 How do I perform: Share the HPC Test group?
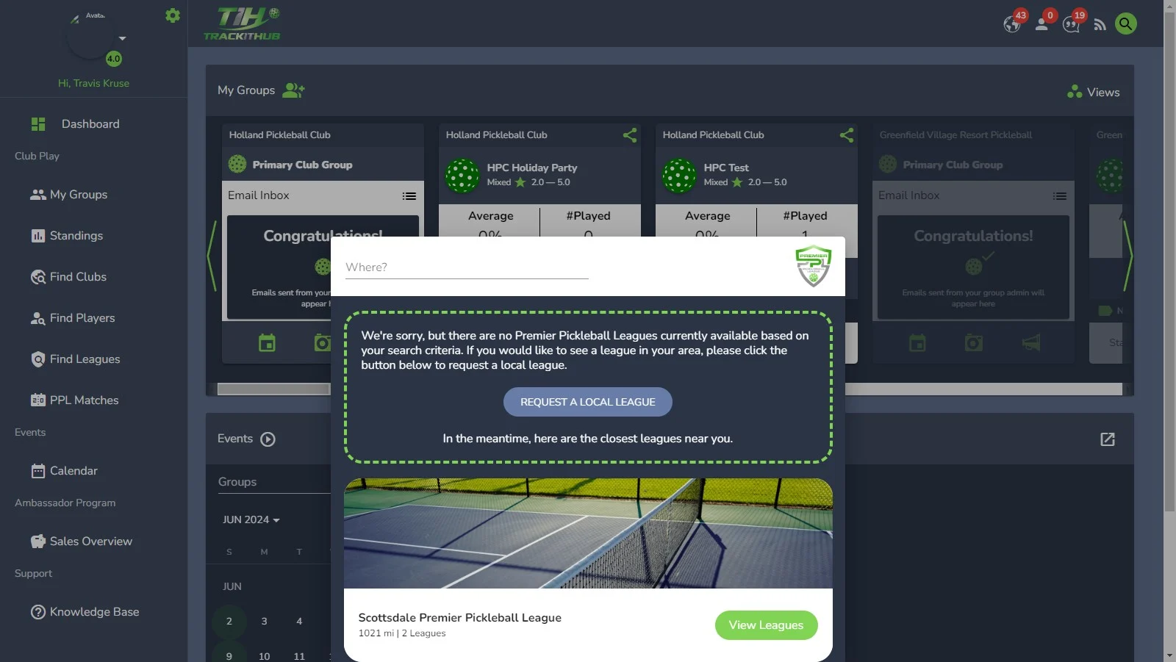[847, 135]
